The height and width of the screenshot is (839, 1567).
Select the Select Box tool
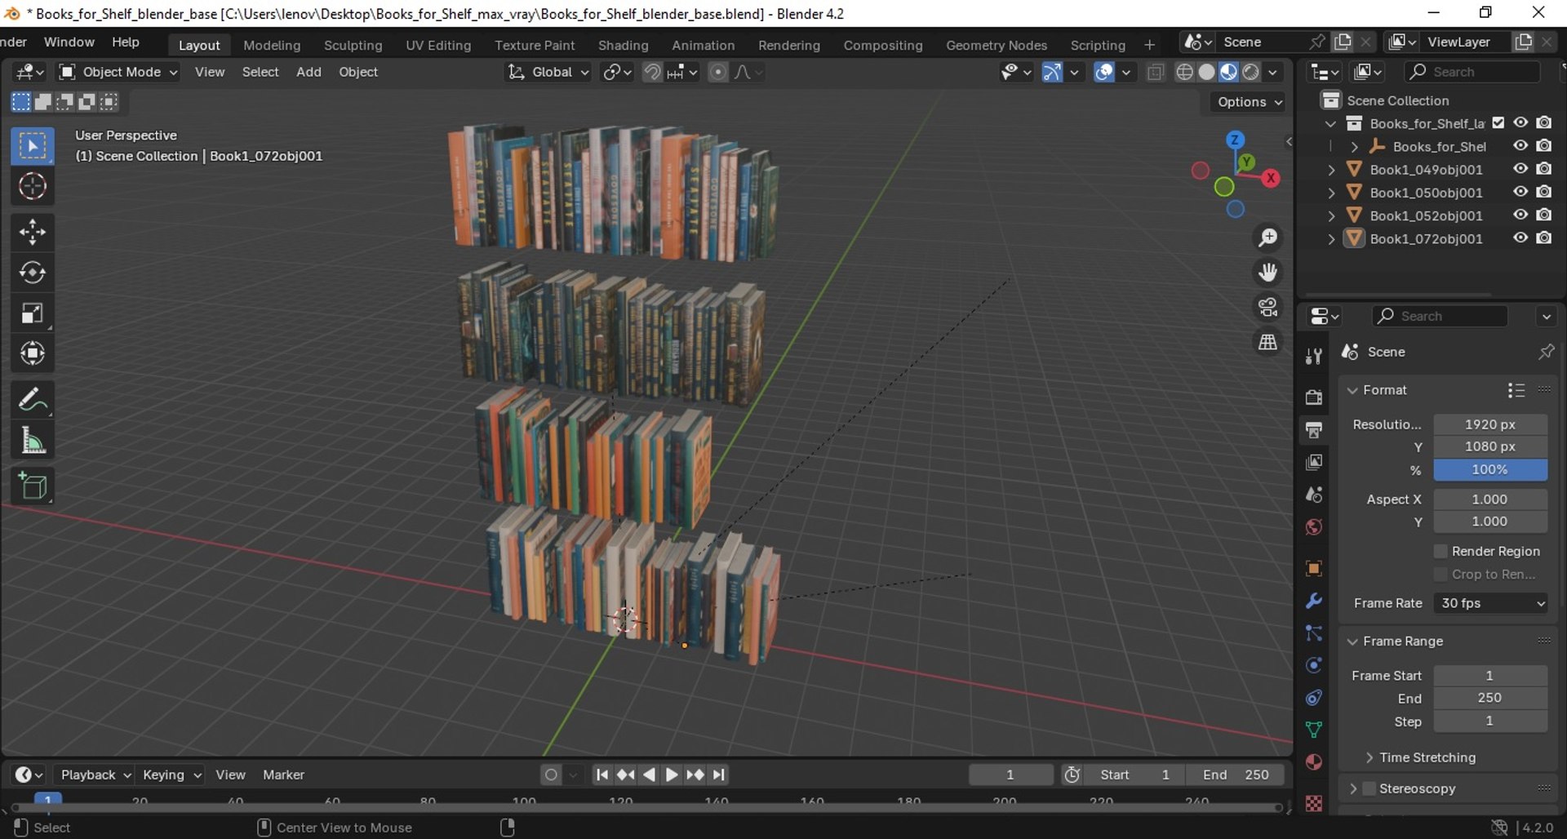pyautogui.click(x=33, y=146)
